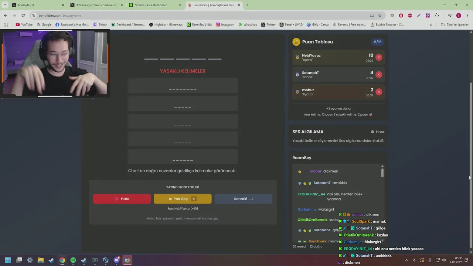The width and height of the screenshot is (473, 266).
Task: Open a new browser tab
Action: [x=248, y=5]
